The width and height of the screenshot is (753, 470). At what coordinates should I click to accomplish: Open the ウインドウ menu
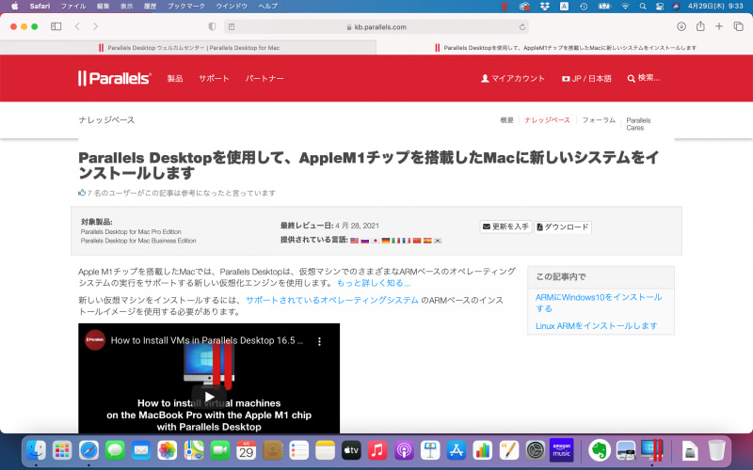[x=232, y=7]
